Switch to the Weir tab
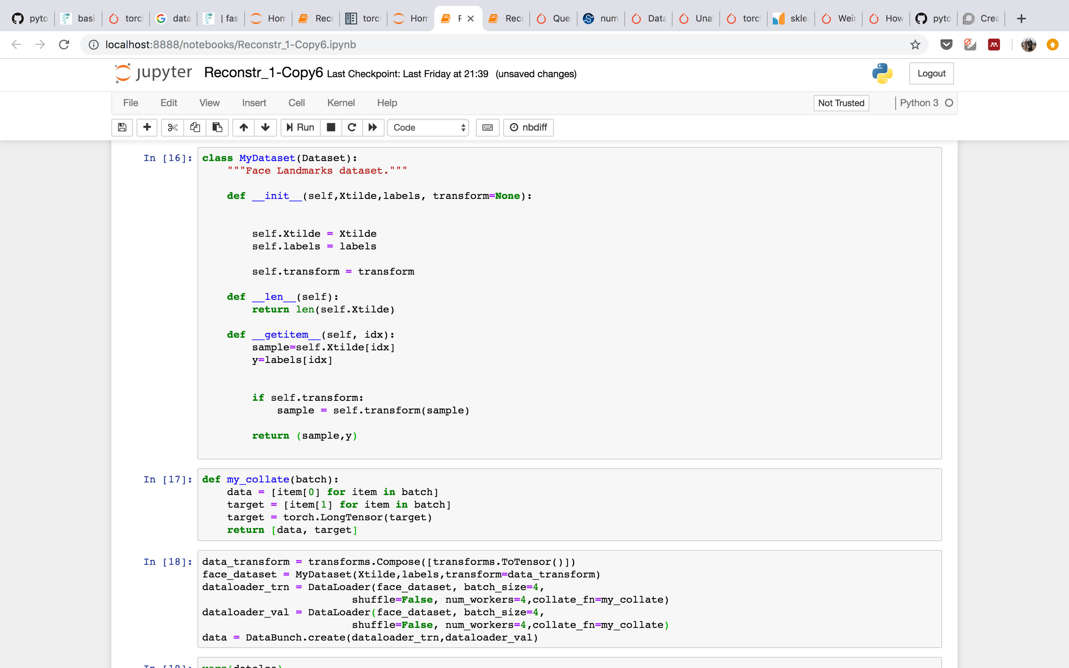 pos(838,19)
